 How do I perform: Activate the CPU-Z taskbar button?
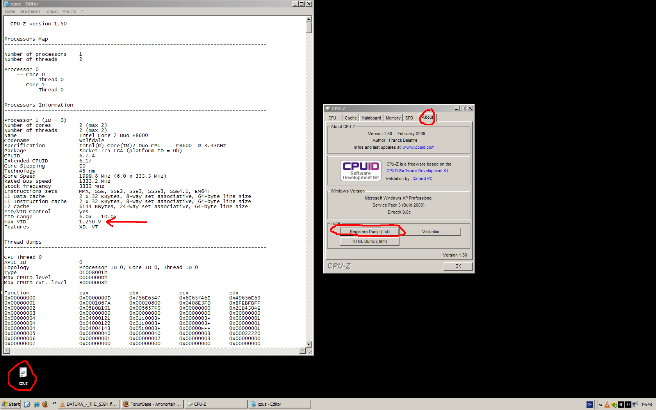point(216,404)
